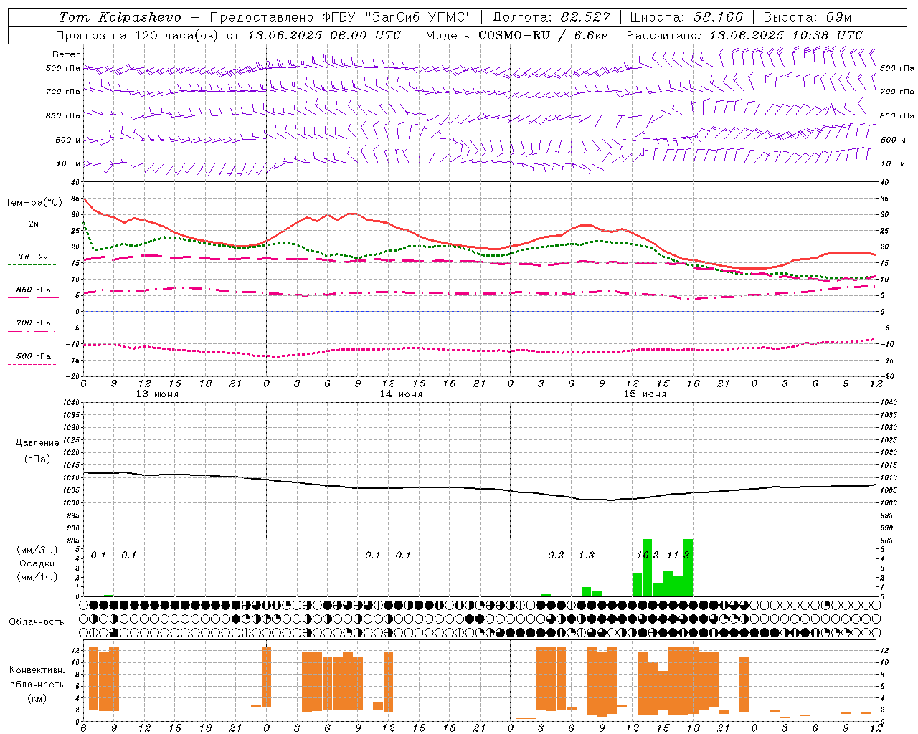Click the Tom_Kolpashevo station title
The width and height of the screenshot is (918, 734).
pos(120,17)
